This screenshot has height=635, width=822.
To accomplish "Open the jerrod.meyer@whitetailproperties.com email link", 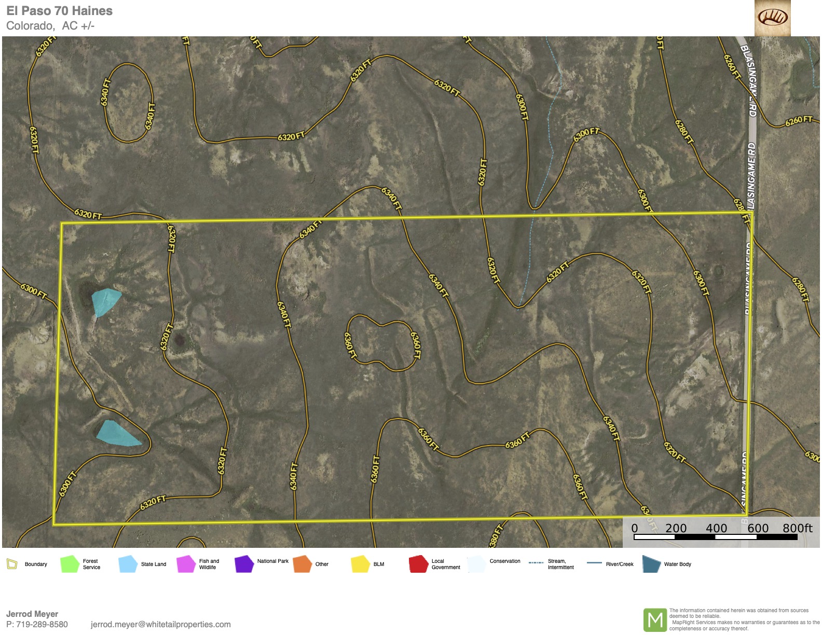I will pos(160,624).
